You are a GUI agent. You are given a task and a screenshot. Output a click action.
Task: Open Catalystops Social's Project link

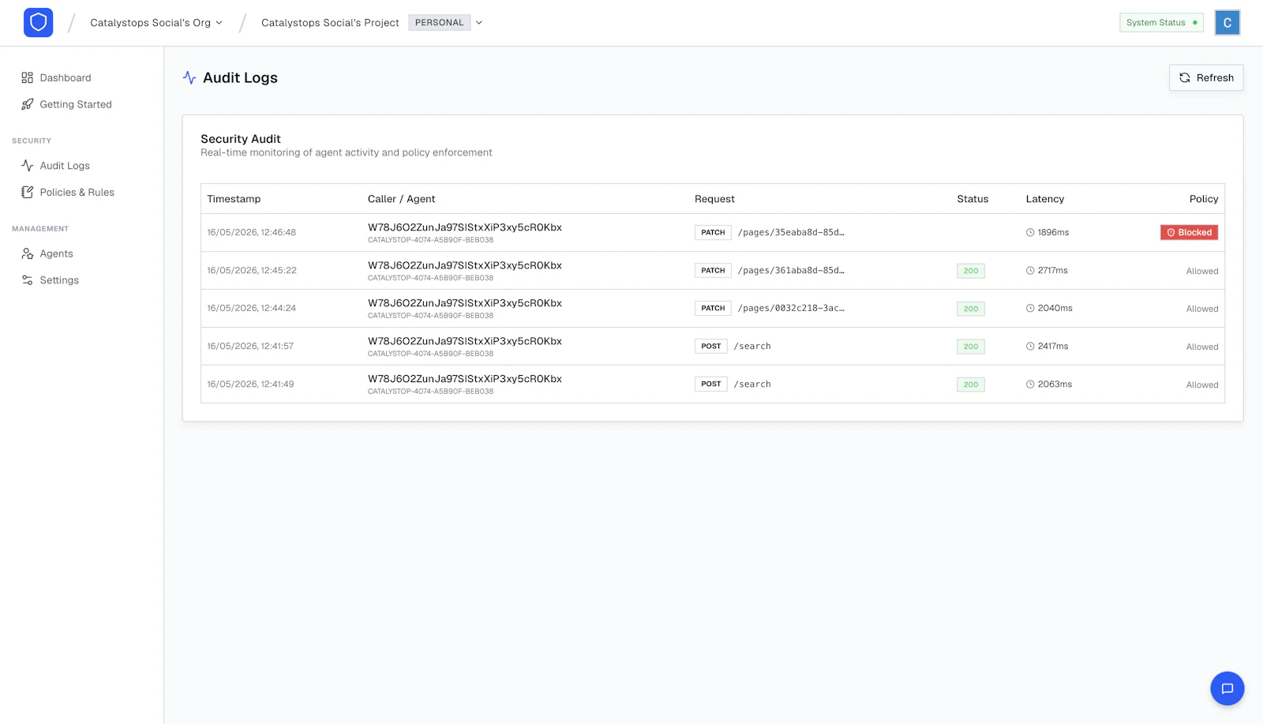[330, 23]
